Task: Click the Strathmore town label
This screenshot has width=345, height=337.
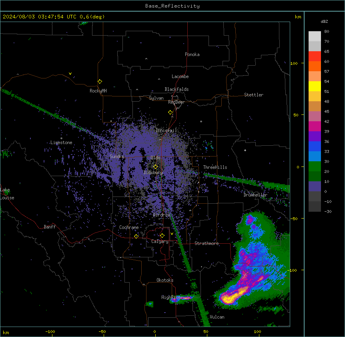Action: [207, 243]
